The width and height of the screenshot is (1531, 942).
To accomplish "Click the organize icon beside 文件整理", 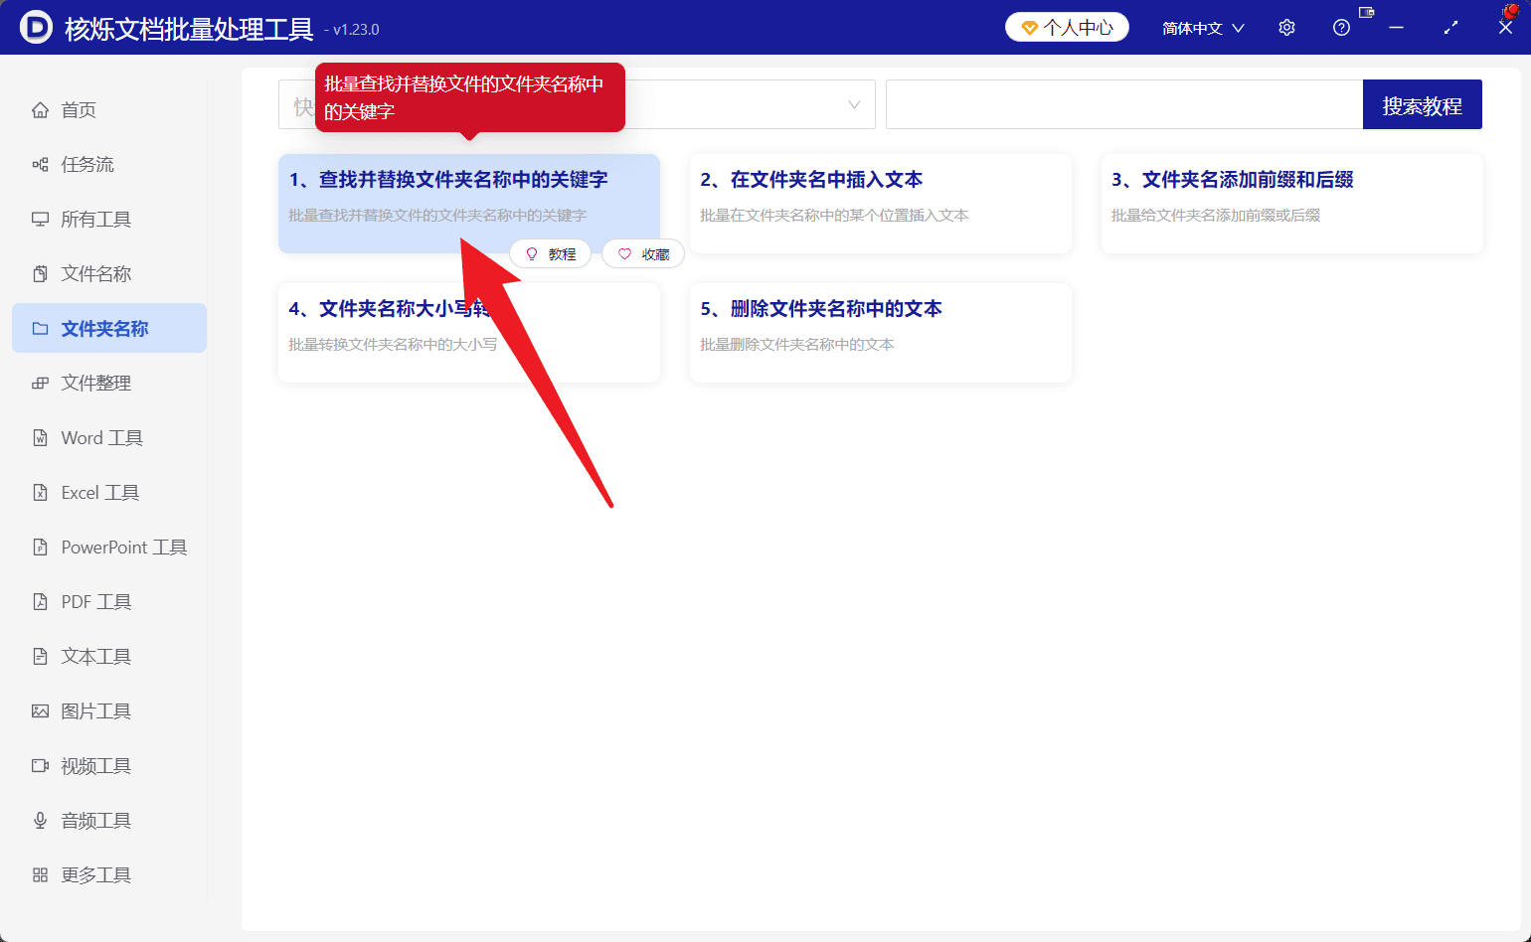I will point(40,383).
